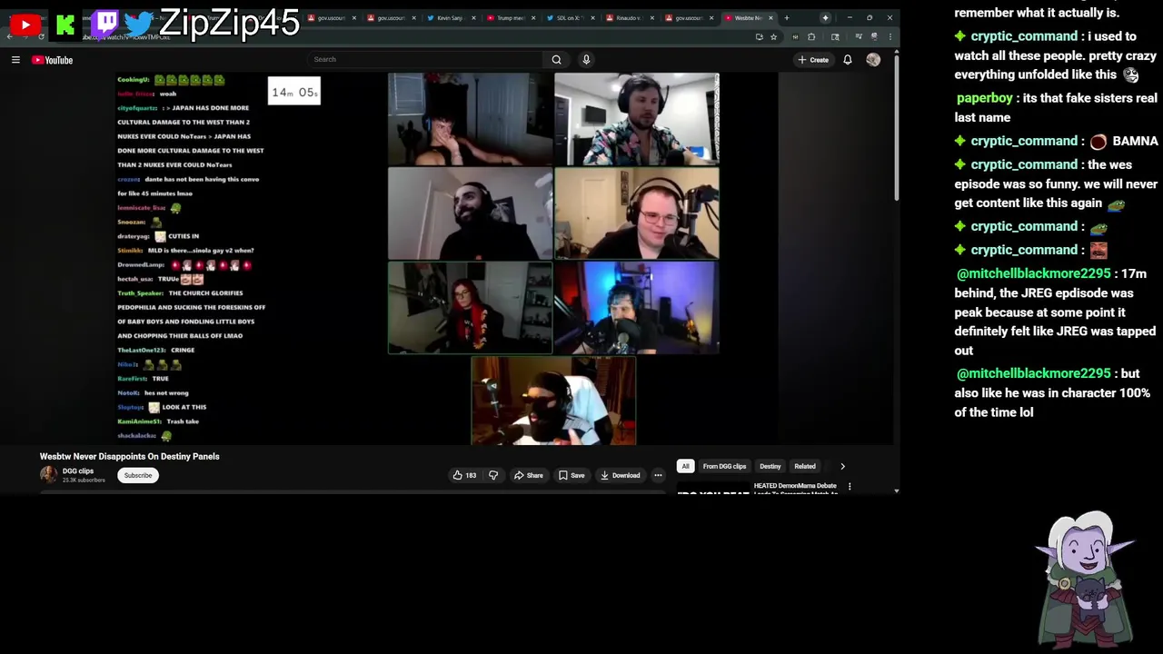This screenshot has height=654, width=1163.
Task: Open the account avatar menu
Action: [873, 60]
